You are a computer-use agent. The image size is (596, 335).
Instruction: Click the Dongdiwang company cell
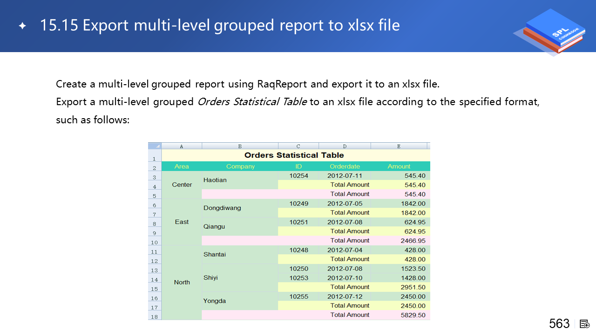click(x=222, y=208)
